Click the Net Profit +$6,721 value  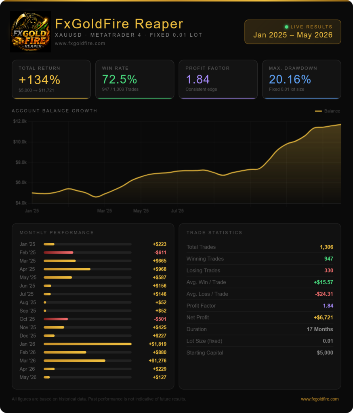(x=323, y=318)
